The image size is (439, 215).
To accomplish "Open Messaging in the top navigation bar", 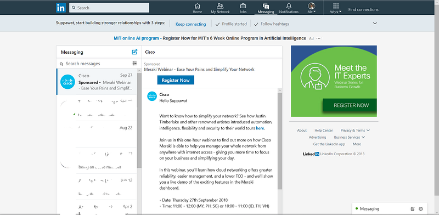I will click(266, 8).
